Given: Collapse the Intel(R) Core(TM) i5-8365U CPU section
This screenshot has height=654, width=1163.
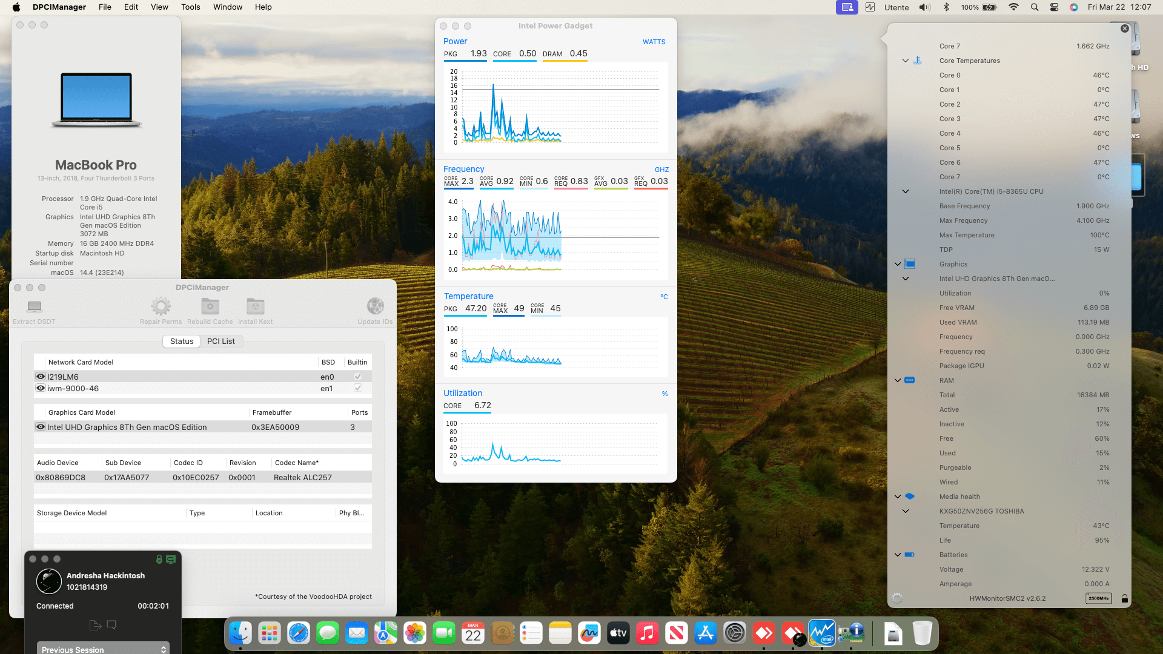Looking at the screenshot, I should pos(906,191).
